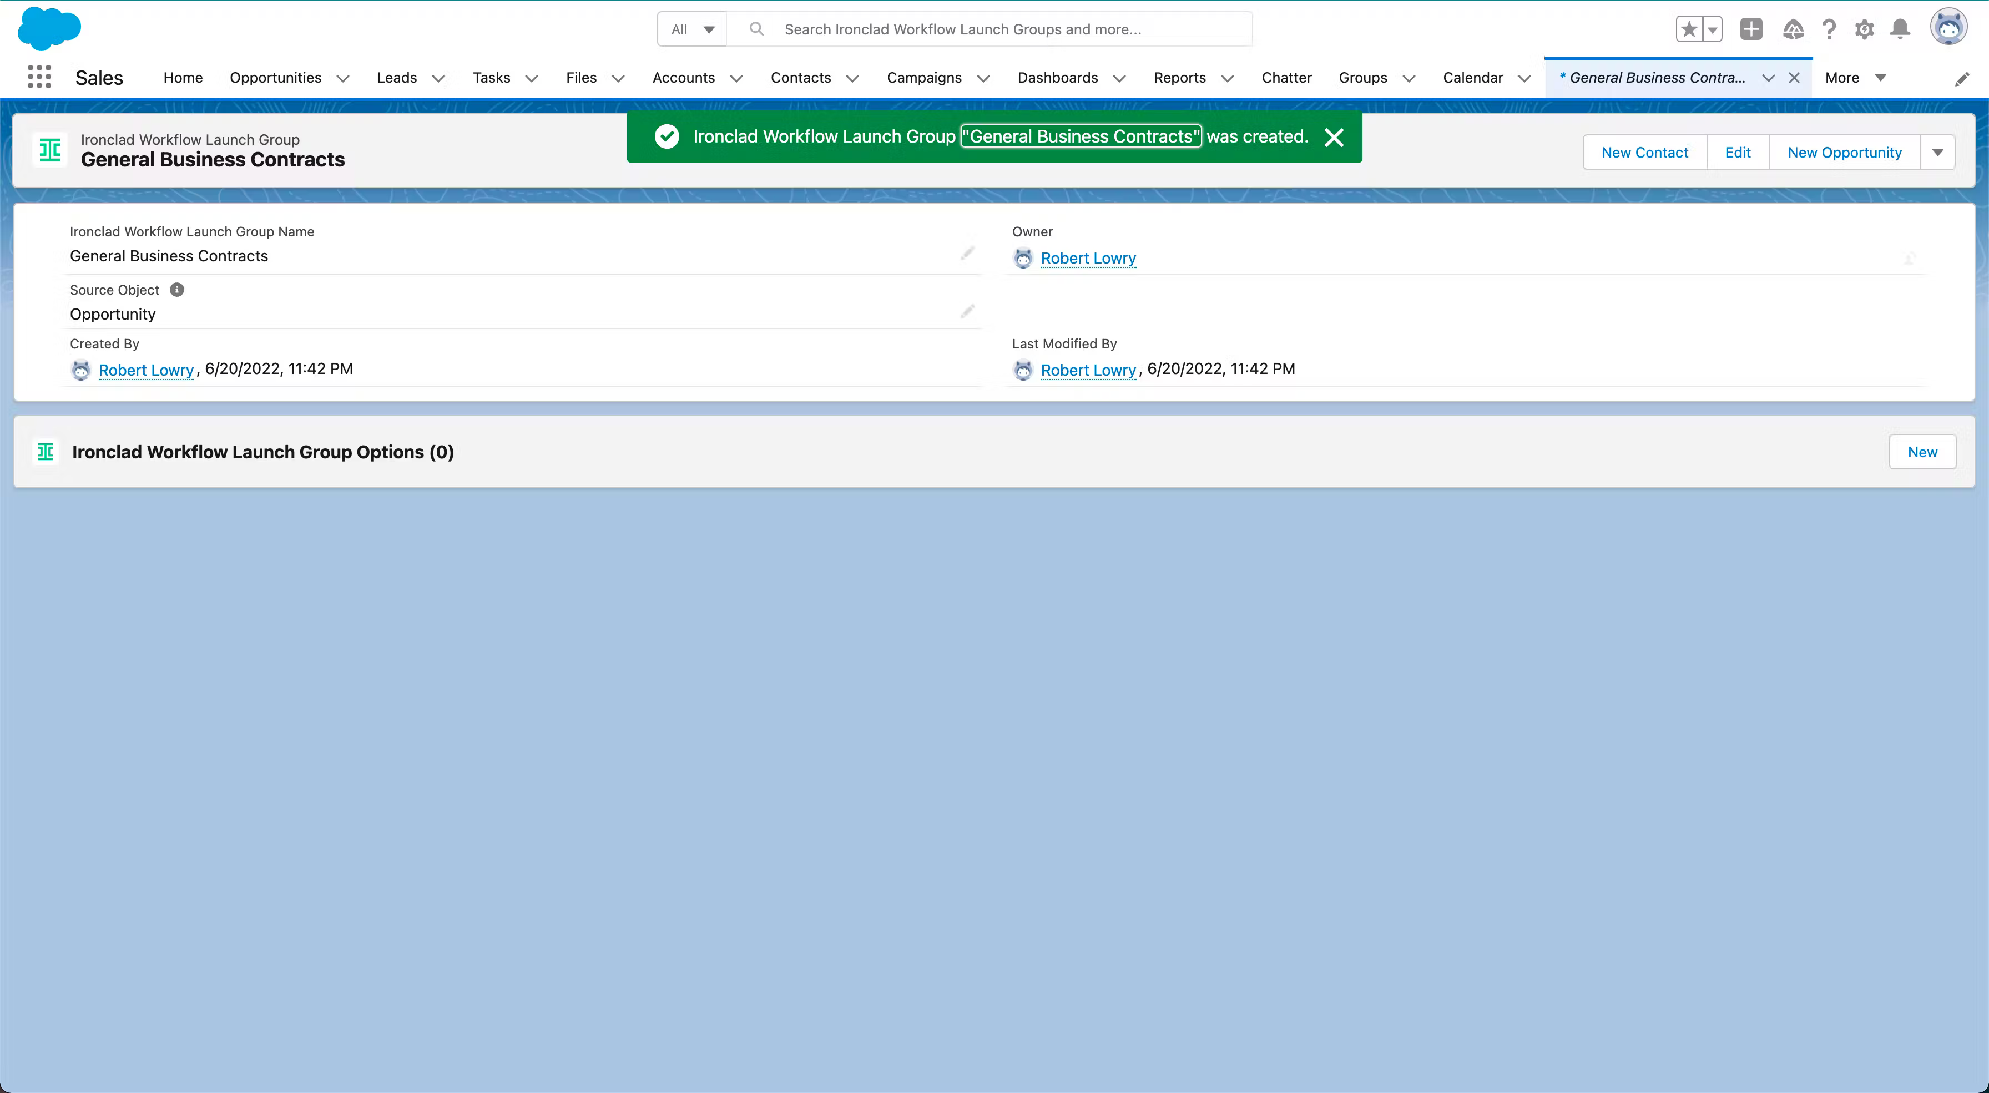The height and width of the screenshot is (1093, 1989).
Task: Click the New Contact button
Action: (1644, 152)
